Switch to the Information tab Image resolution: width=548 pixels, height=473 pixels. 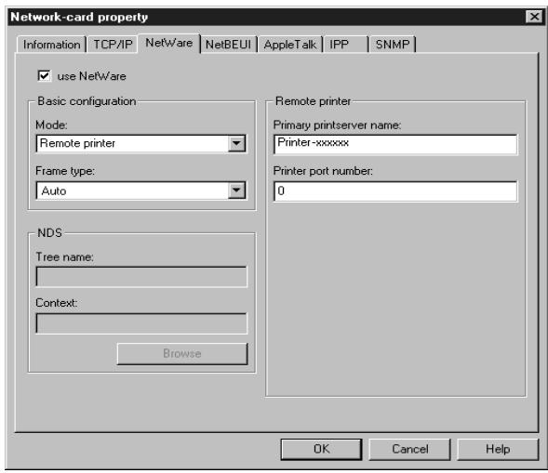(x=51, y=45)
